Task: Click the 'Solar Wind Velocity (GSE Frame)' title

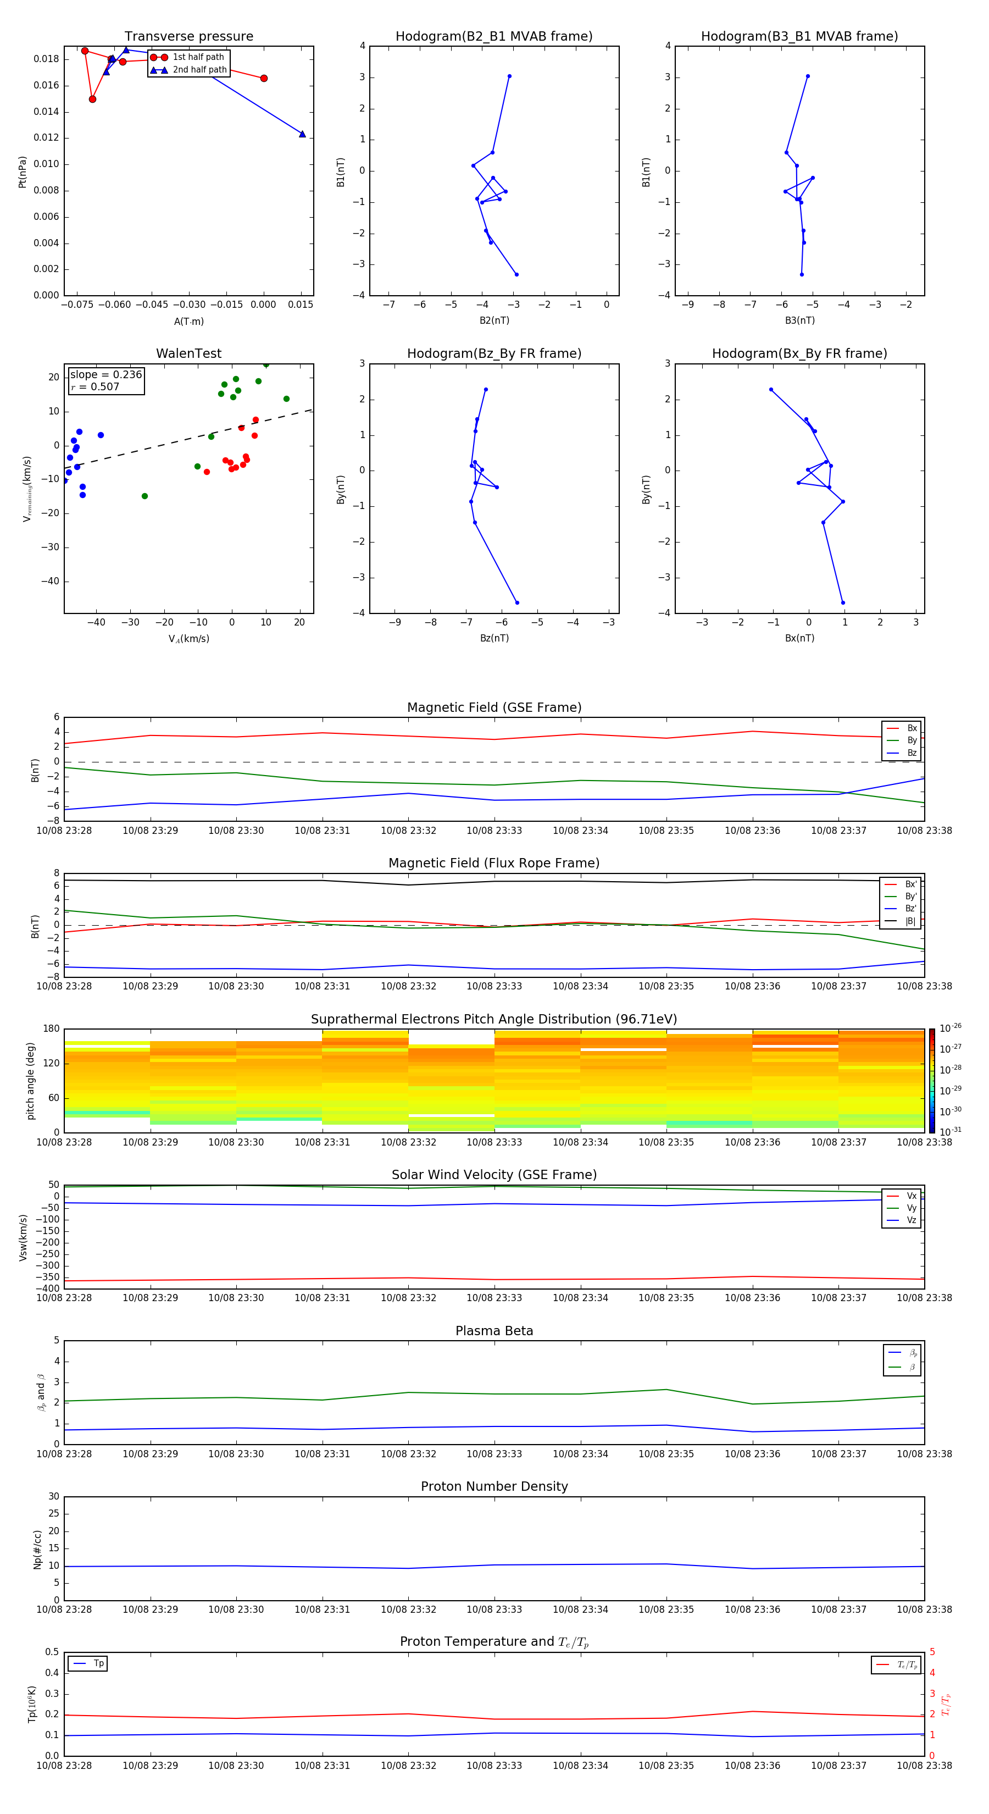Action: pyautogui.click(x=494, y=1175)
